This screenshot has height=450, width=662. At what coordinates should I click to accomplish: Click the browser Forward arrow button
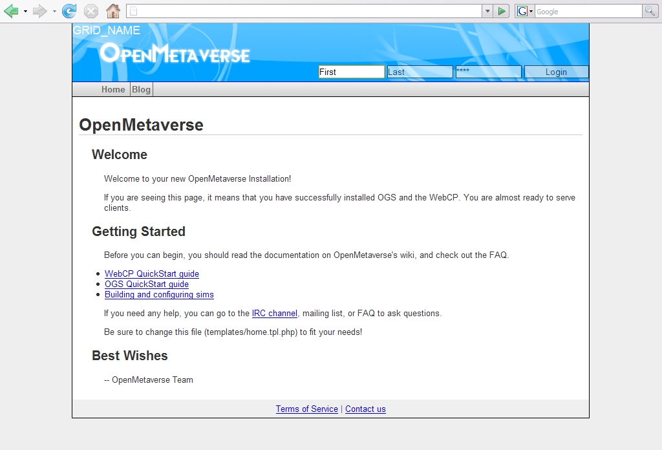tap(40, 11)
